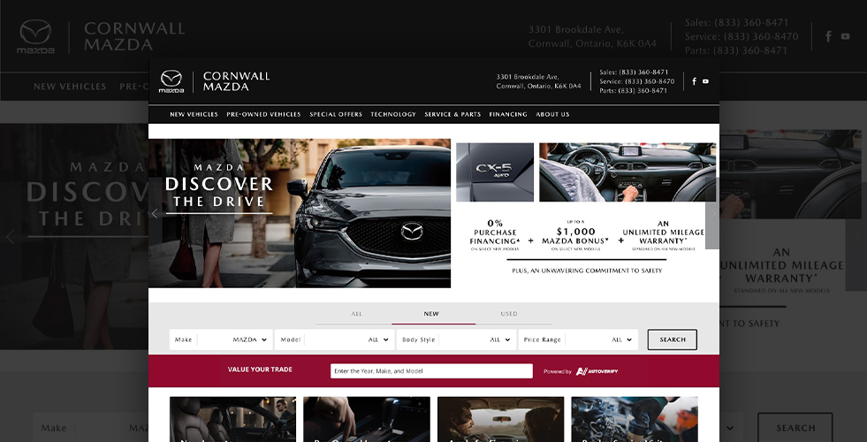Click the AutoVerify logo
The height and width of the screenshot is (442, 867).
pyautogui.click(x=597, y=371)
